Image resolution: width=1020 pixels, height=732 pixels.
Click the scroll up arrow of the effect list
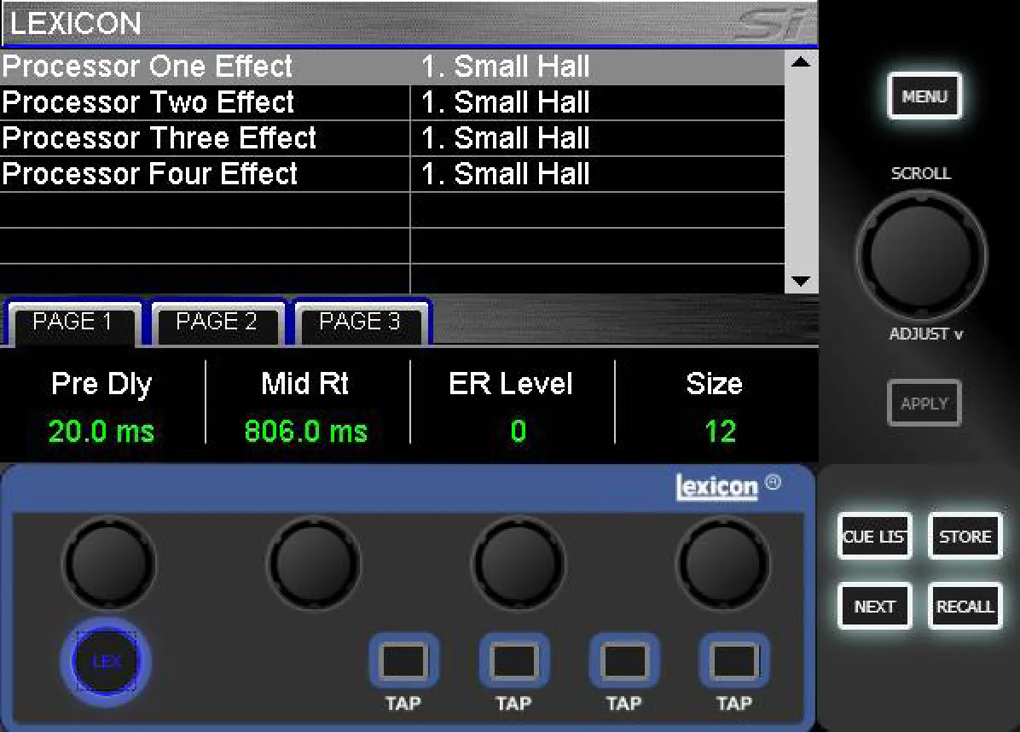point(801,62)
